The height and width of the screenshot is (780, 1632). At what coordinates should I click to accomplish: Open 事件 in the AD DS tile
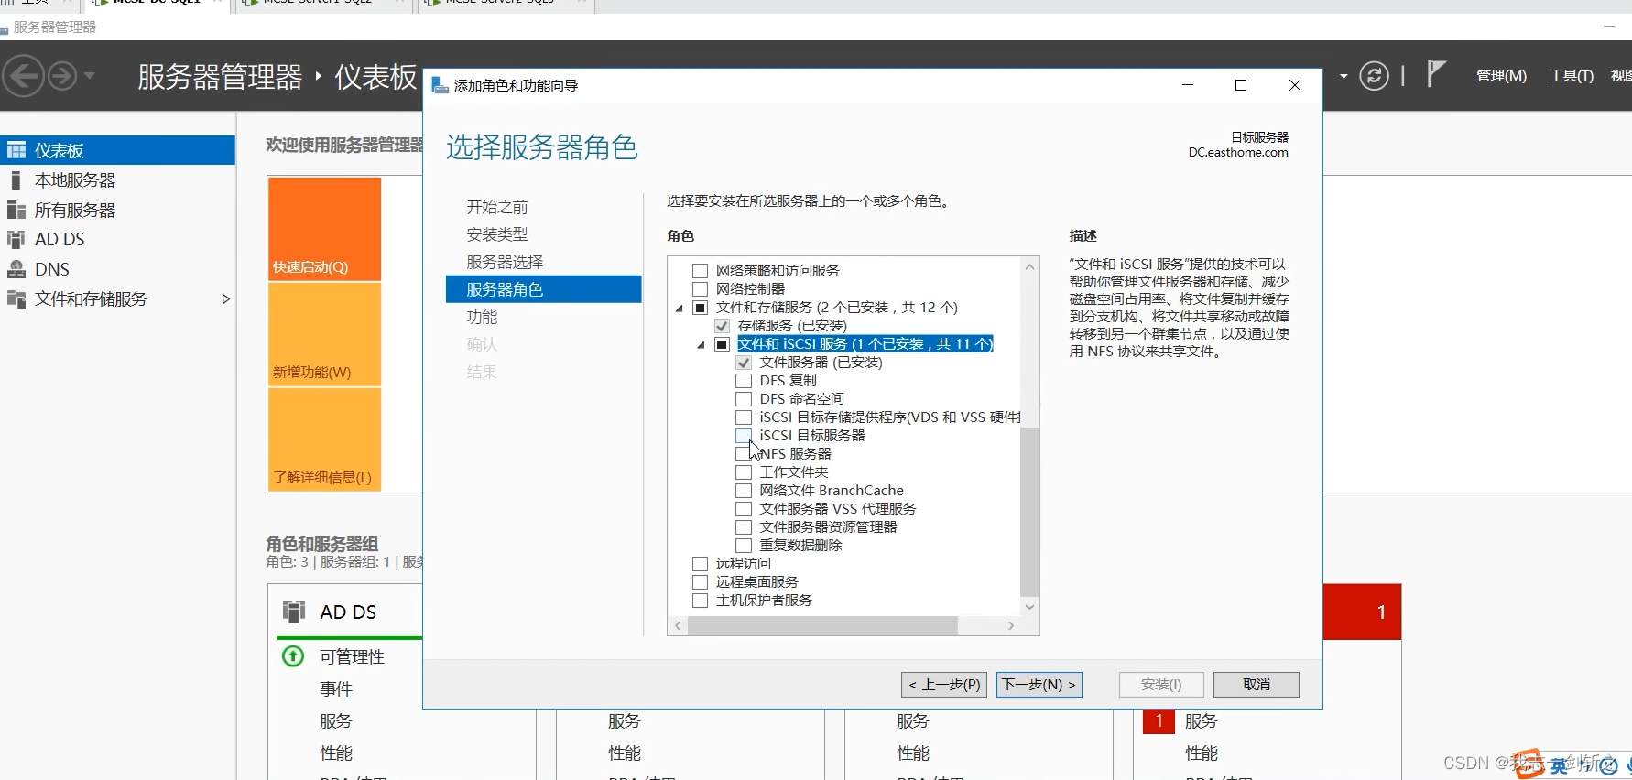click(x=336, y=688)
